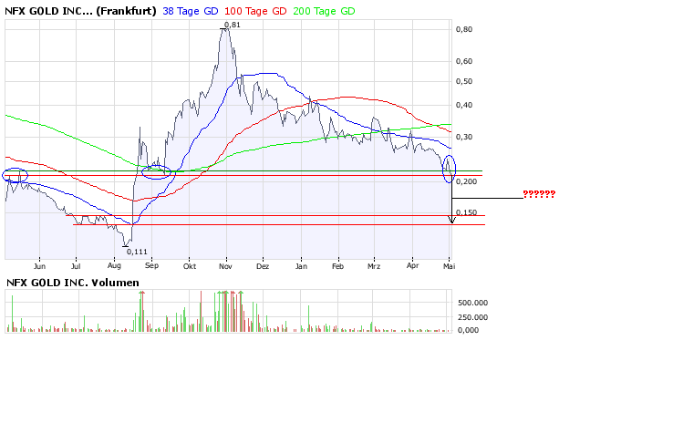This screenshot has height=433, width=673.
Task: Click the red ?????? annotation text
Action: point(538,195)
